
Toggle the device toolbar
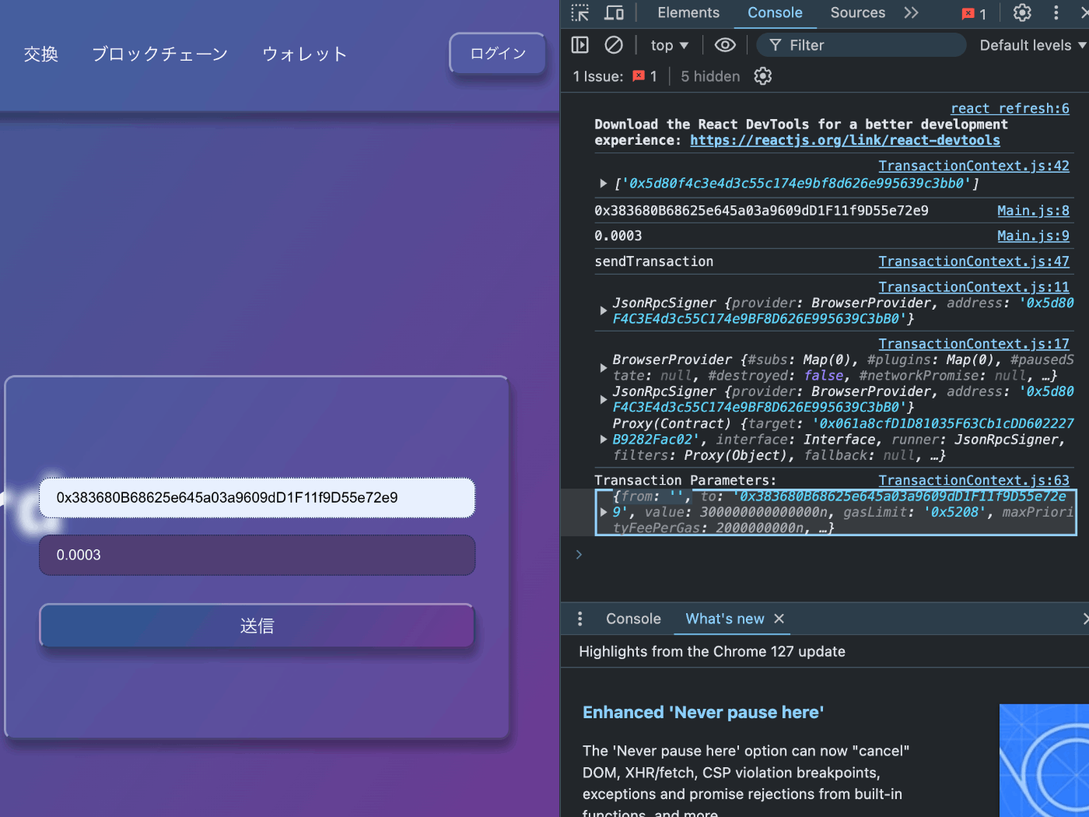point(611,12)
